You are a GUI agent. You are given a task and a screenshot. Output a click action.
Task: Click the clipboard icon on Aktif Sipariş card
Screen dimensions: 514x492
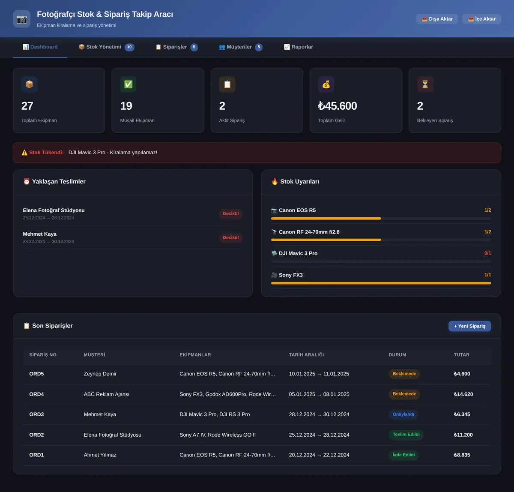(227, 84)
